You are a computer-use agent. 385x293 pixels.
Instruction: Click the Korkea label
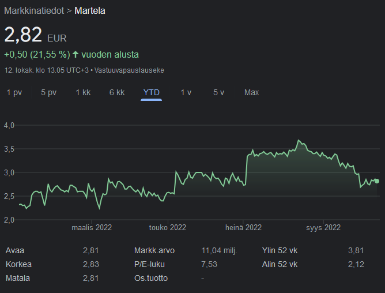coord(18,264)
